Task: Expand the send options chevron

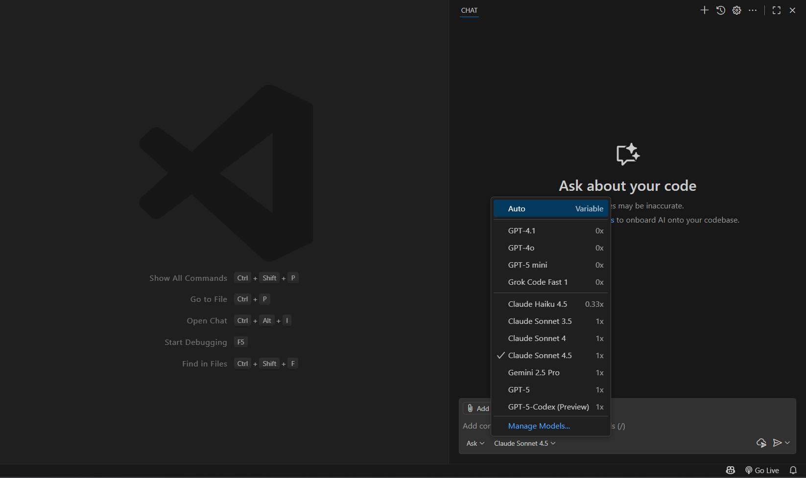Action: pos(787,443)
